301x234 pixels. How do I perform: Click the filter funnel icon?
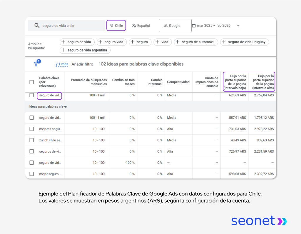click(x=36, y=64)
